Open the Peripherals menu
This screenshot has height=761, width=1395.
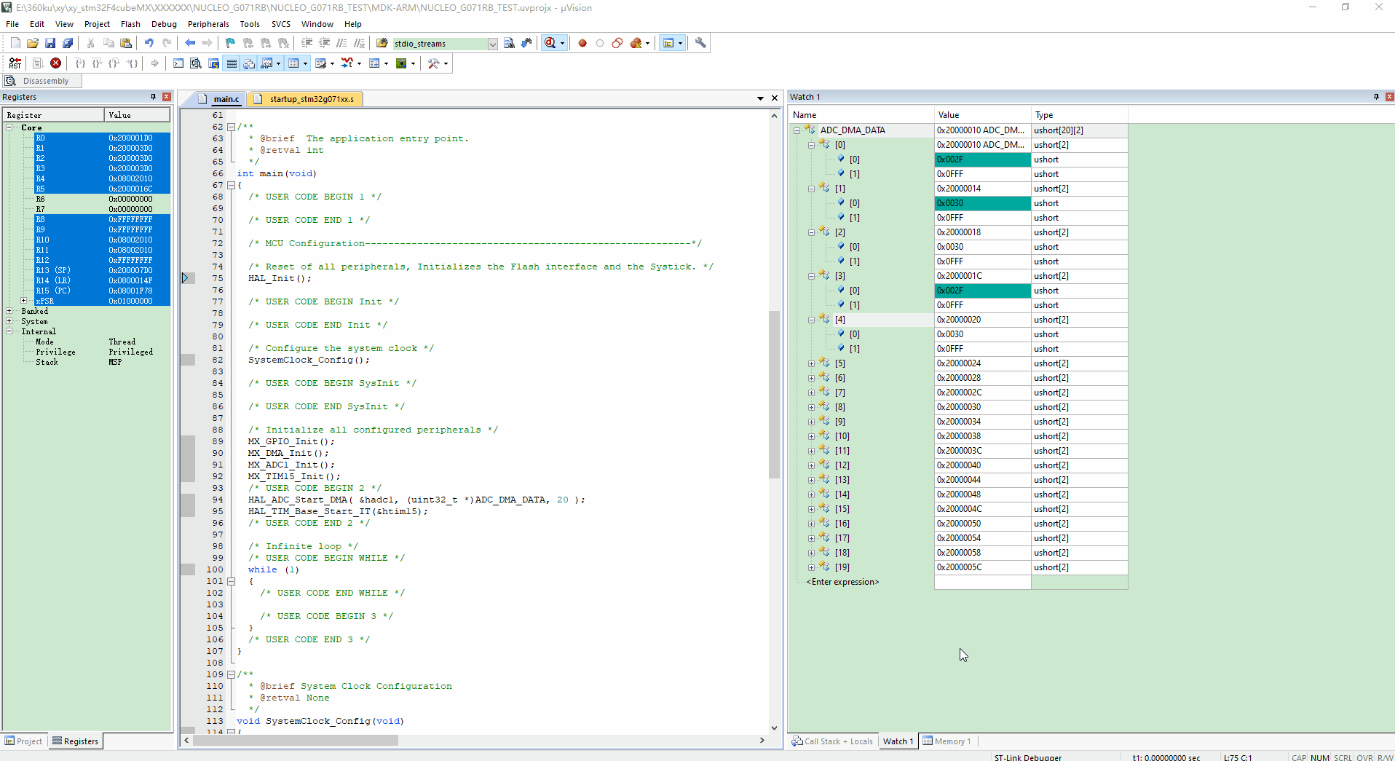pos(208,24)
